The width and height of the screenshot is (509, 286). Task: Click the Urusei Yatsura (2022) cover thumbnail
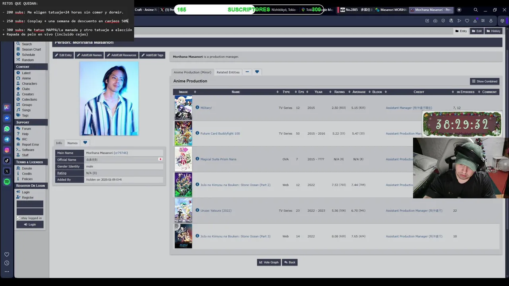tap(183, 211)
